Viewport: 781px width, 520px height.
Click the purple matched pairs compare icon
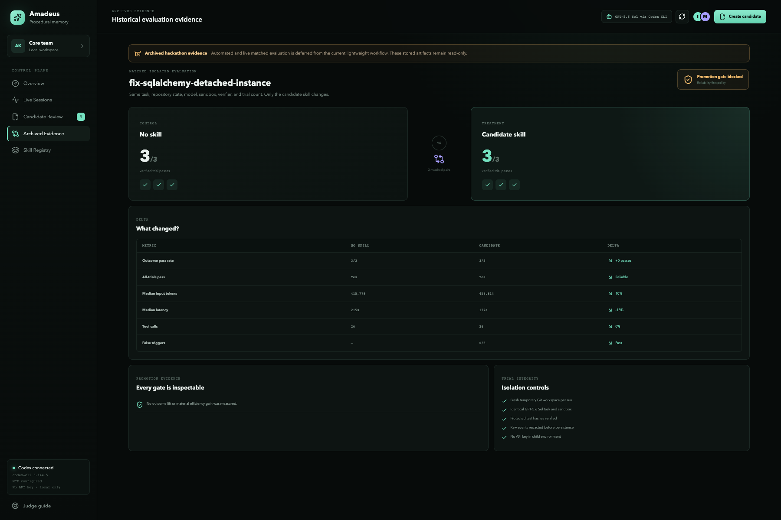[x=439, y=159]
